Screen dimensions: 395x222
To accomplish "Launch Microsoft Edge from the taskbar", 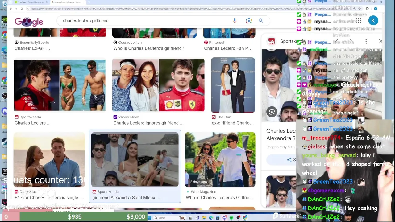I will (x=211, y=218).
